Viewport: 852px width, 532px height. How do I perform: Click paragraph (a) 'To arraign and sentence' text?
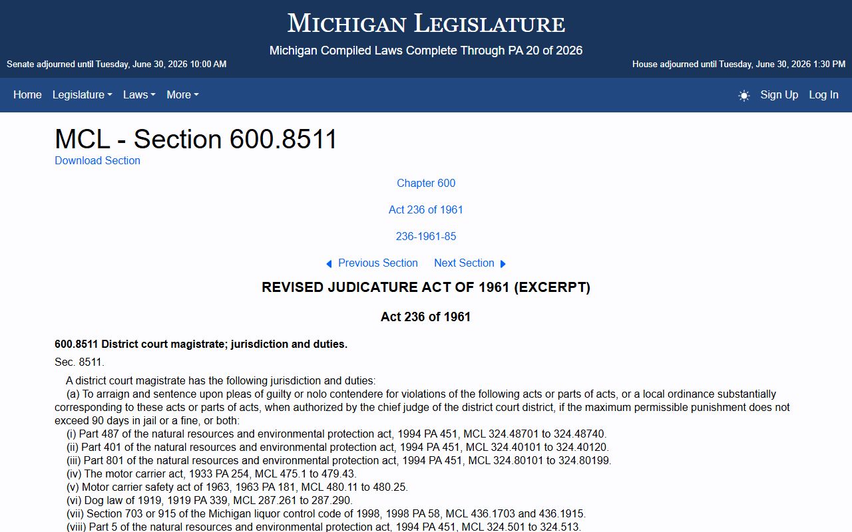coord(422,407)
